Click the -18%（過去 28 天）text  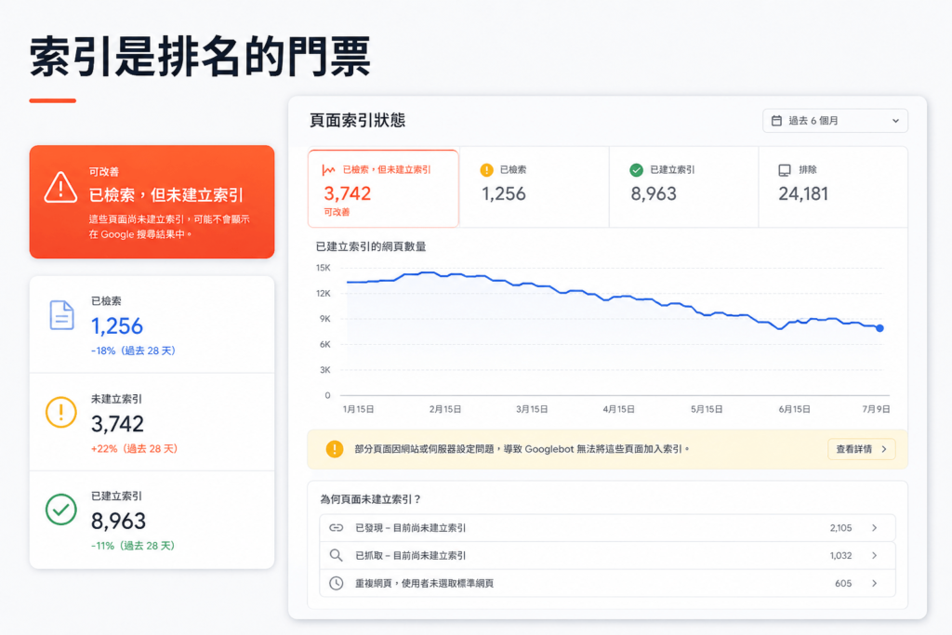point(133,351)
